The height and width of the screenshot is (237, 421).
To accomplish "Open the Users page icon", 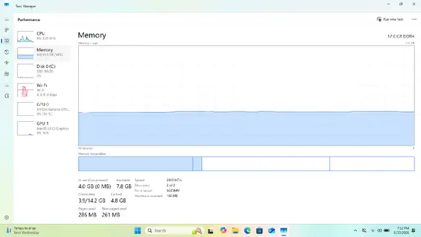I will (x=7, y=74).
